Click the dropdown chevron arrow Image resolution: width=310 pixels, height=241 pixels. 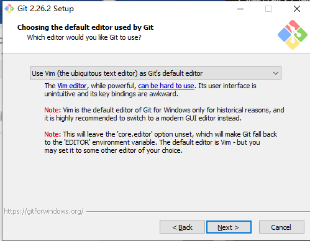[276, 73]
